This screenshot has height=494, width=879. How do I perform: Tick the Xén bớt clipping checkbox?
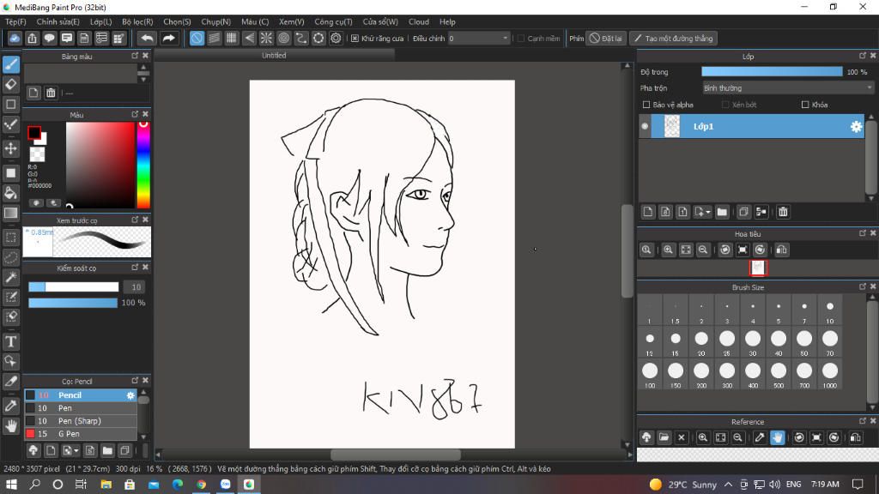click(x=725, y=105)
